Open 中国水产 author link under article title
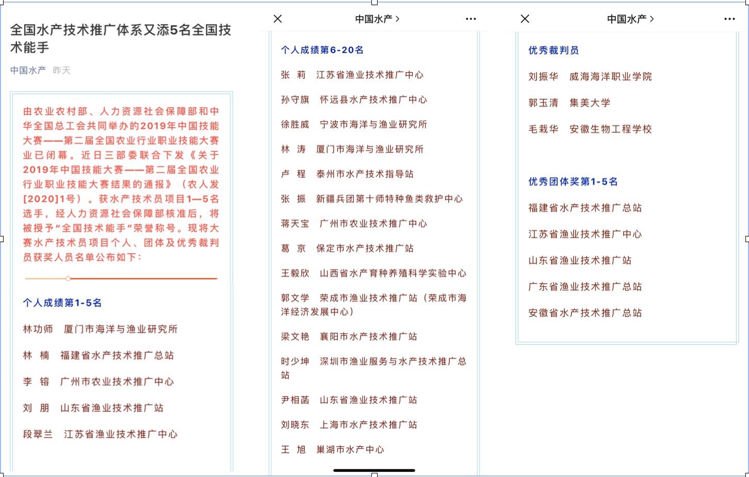 pos(28,70)
